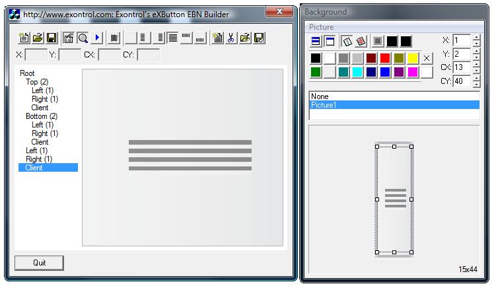The image size is (494, 286).
Task: Click the scissors cut icon
Action: [x=231, y=38]
